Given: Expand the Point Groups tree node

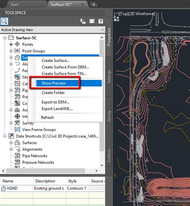Looking at the screenshot, I should [11, 51].
